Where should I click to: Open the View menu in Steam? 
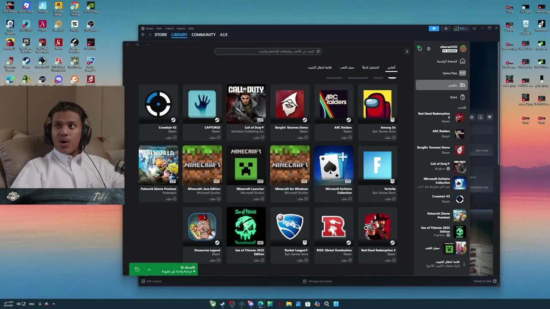pyautogui.click(x=159, y=28)
